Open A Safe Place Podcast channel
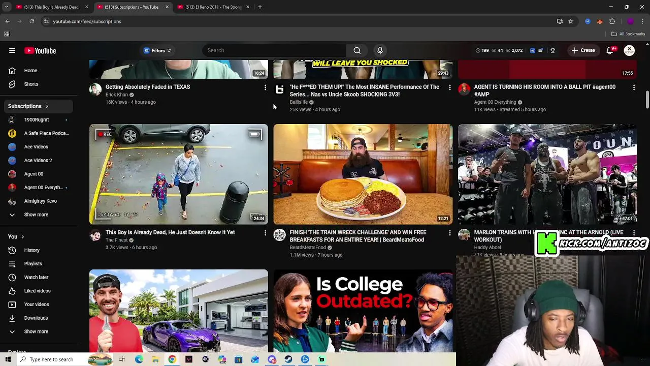The image size is (650, 366). pyautogui.click(x=38, y=133)
